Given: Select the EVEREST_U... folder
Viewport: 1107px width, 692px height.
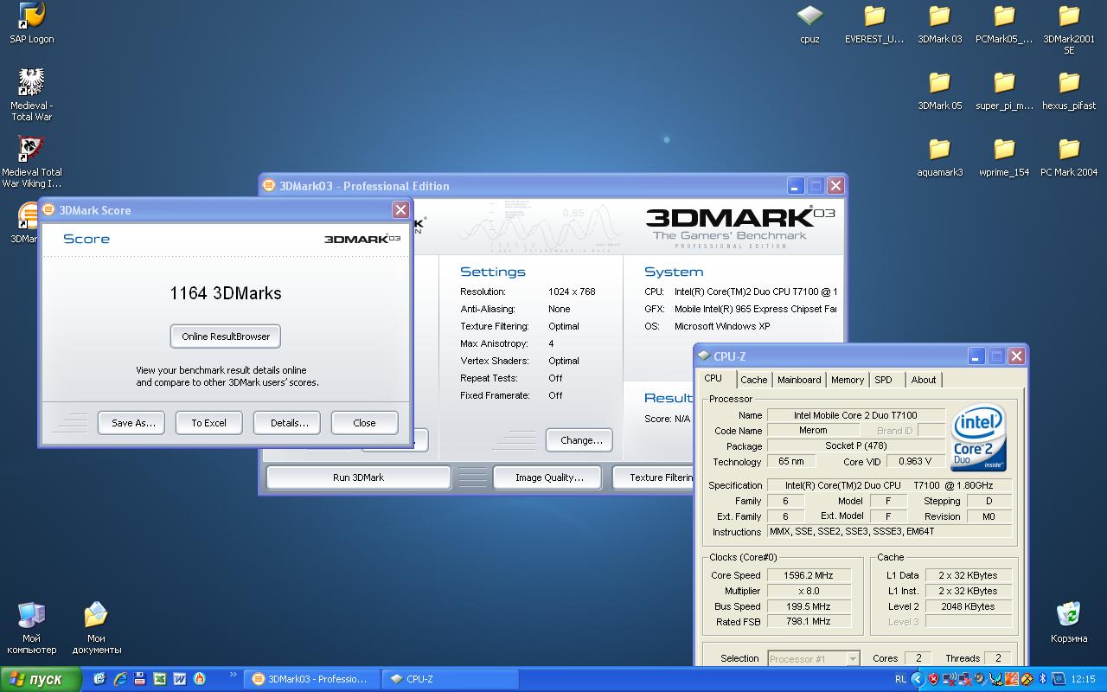Looking at the screenshot, I should [874, 23].
